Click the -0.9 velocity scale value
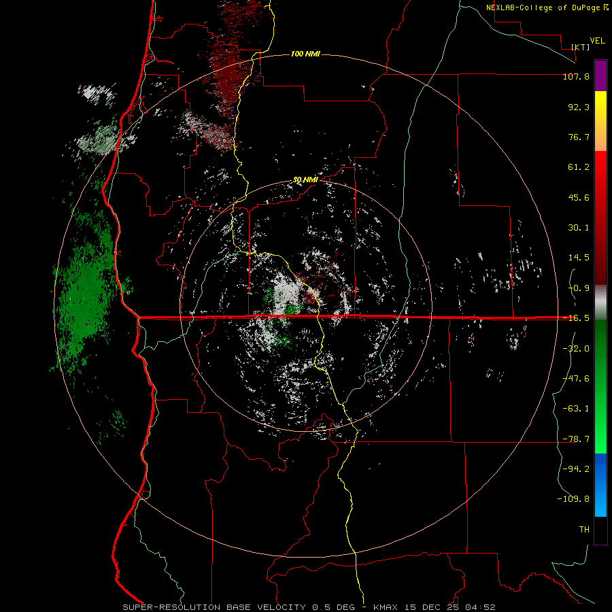Viewport: 612px width, 612px height. coord(579,288)
